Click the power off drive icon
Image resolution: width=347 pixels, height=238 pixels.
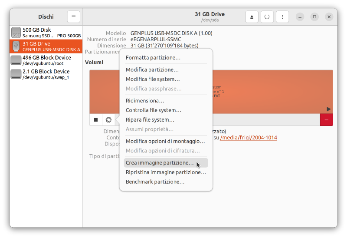267,17
